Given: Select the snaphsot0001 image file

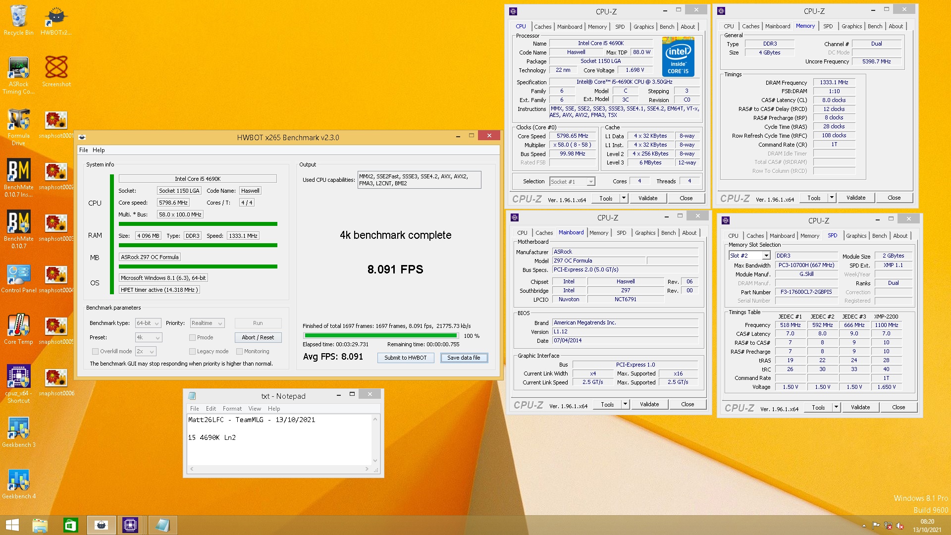Looking at the screenshot, I should coord(56,124).
